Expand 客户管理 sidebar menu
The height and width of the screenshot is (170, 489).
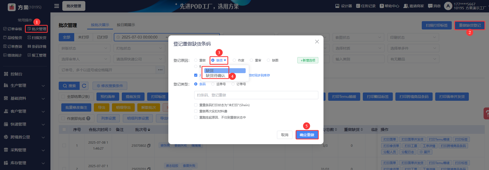[x=25, y=111]
